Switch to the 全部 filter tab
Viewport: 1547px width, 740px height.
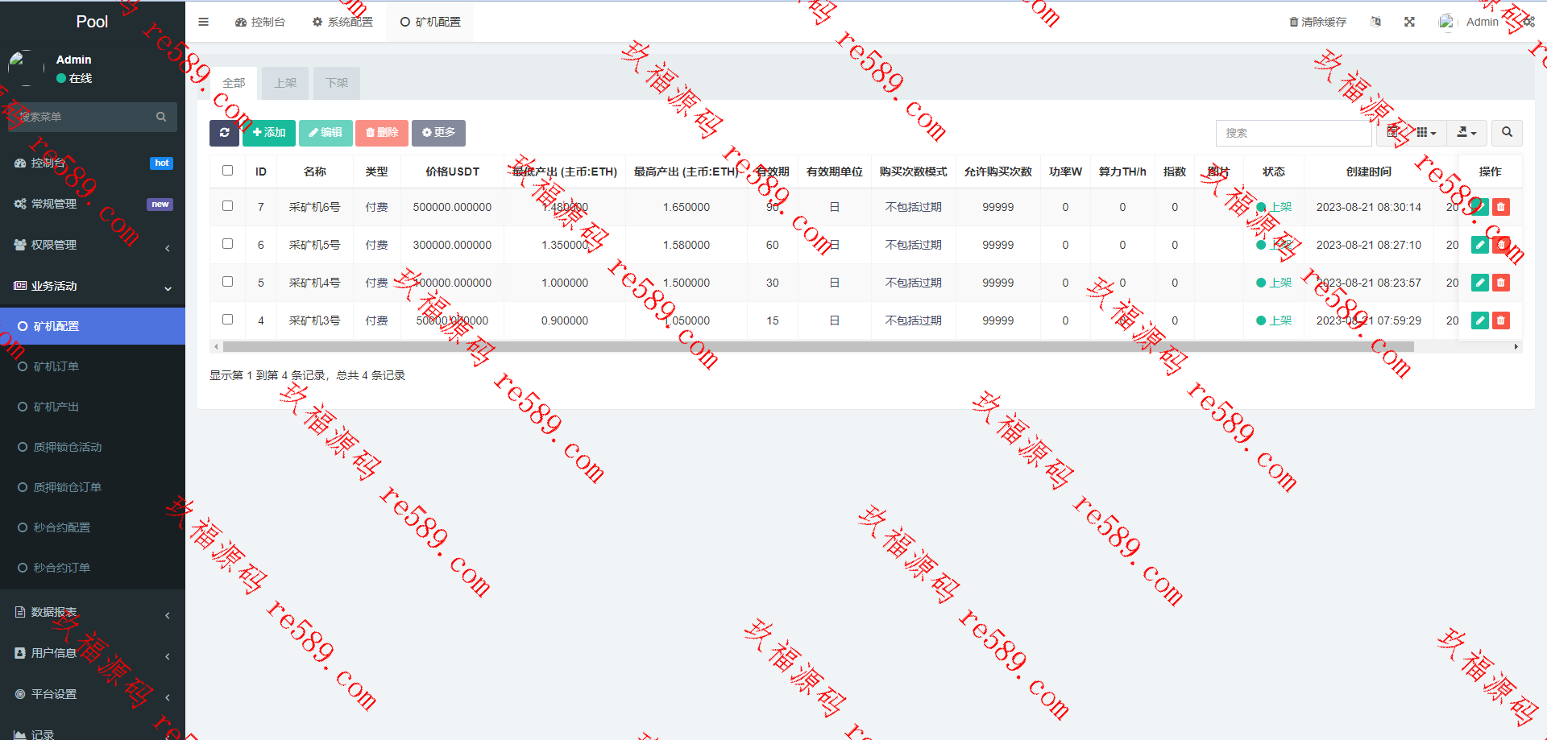tap(234, 83)
